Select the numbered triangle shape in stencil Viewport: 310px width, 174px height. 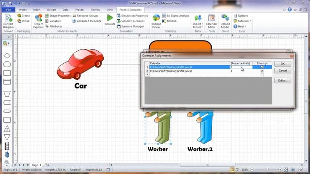7,129
